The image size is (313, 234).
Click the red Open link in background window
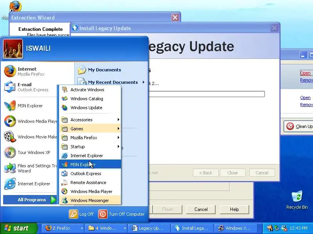pyautogui.click(x=305, y=73)
